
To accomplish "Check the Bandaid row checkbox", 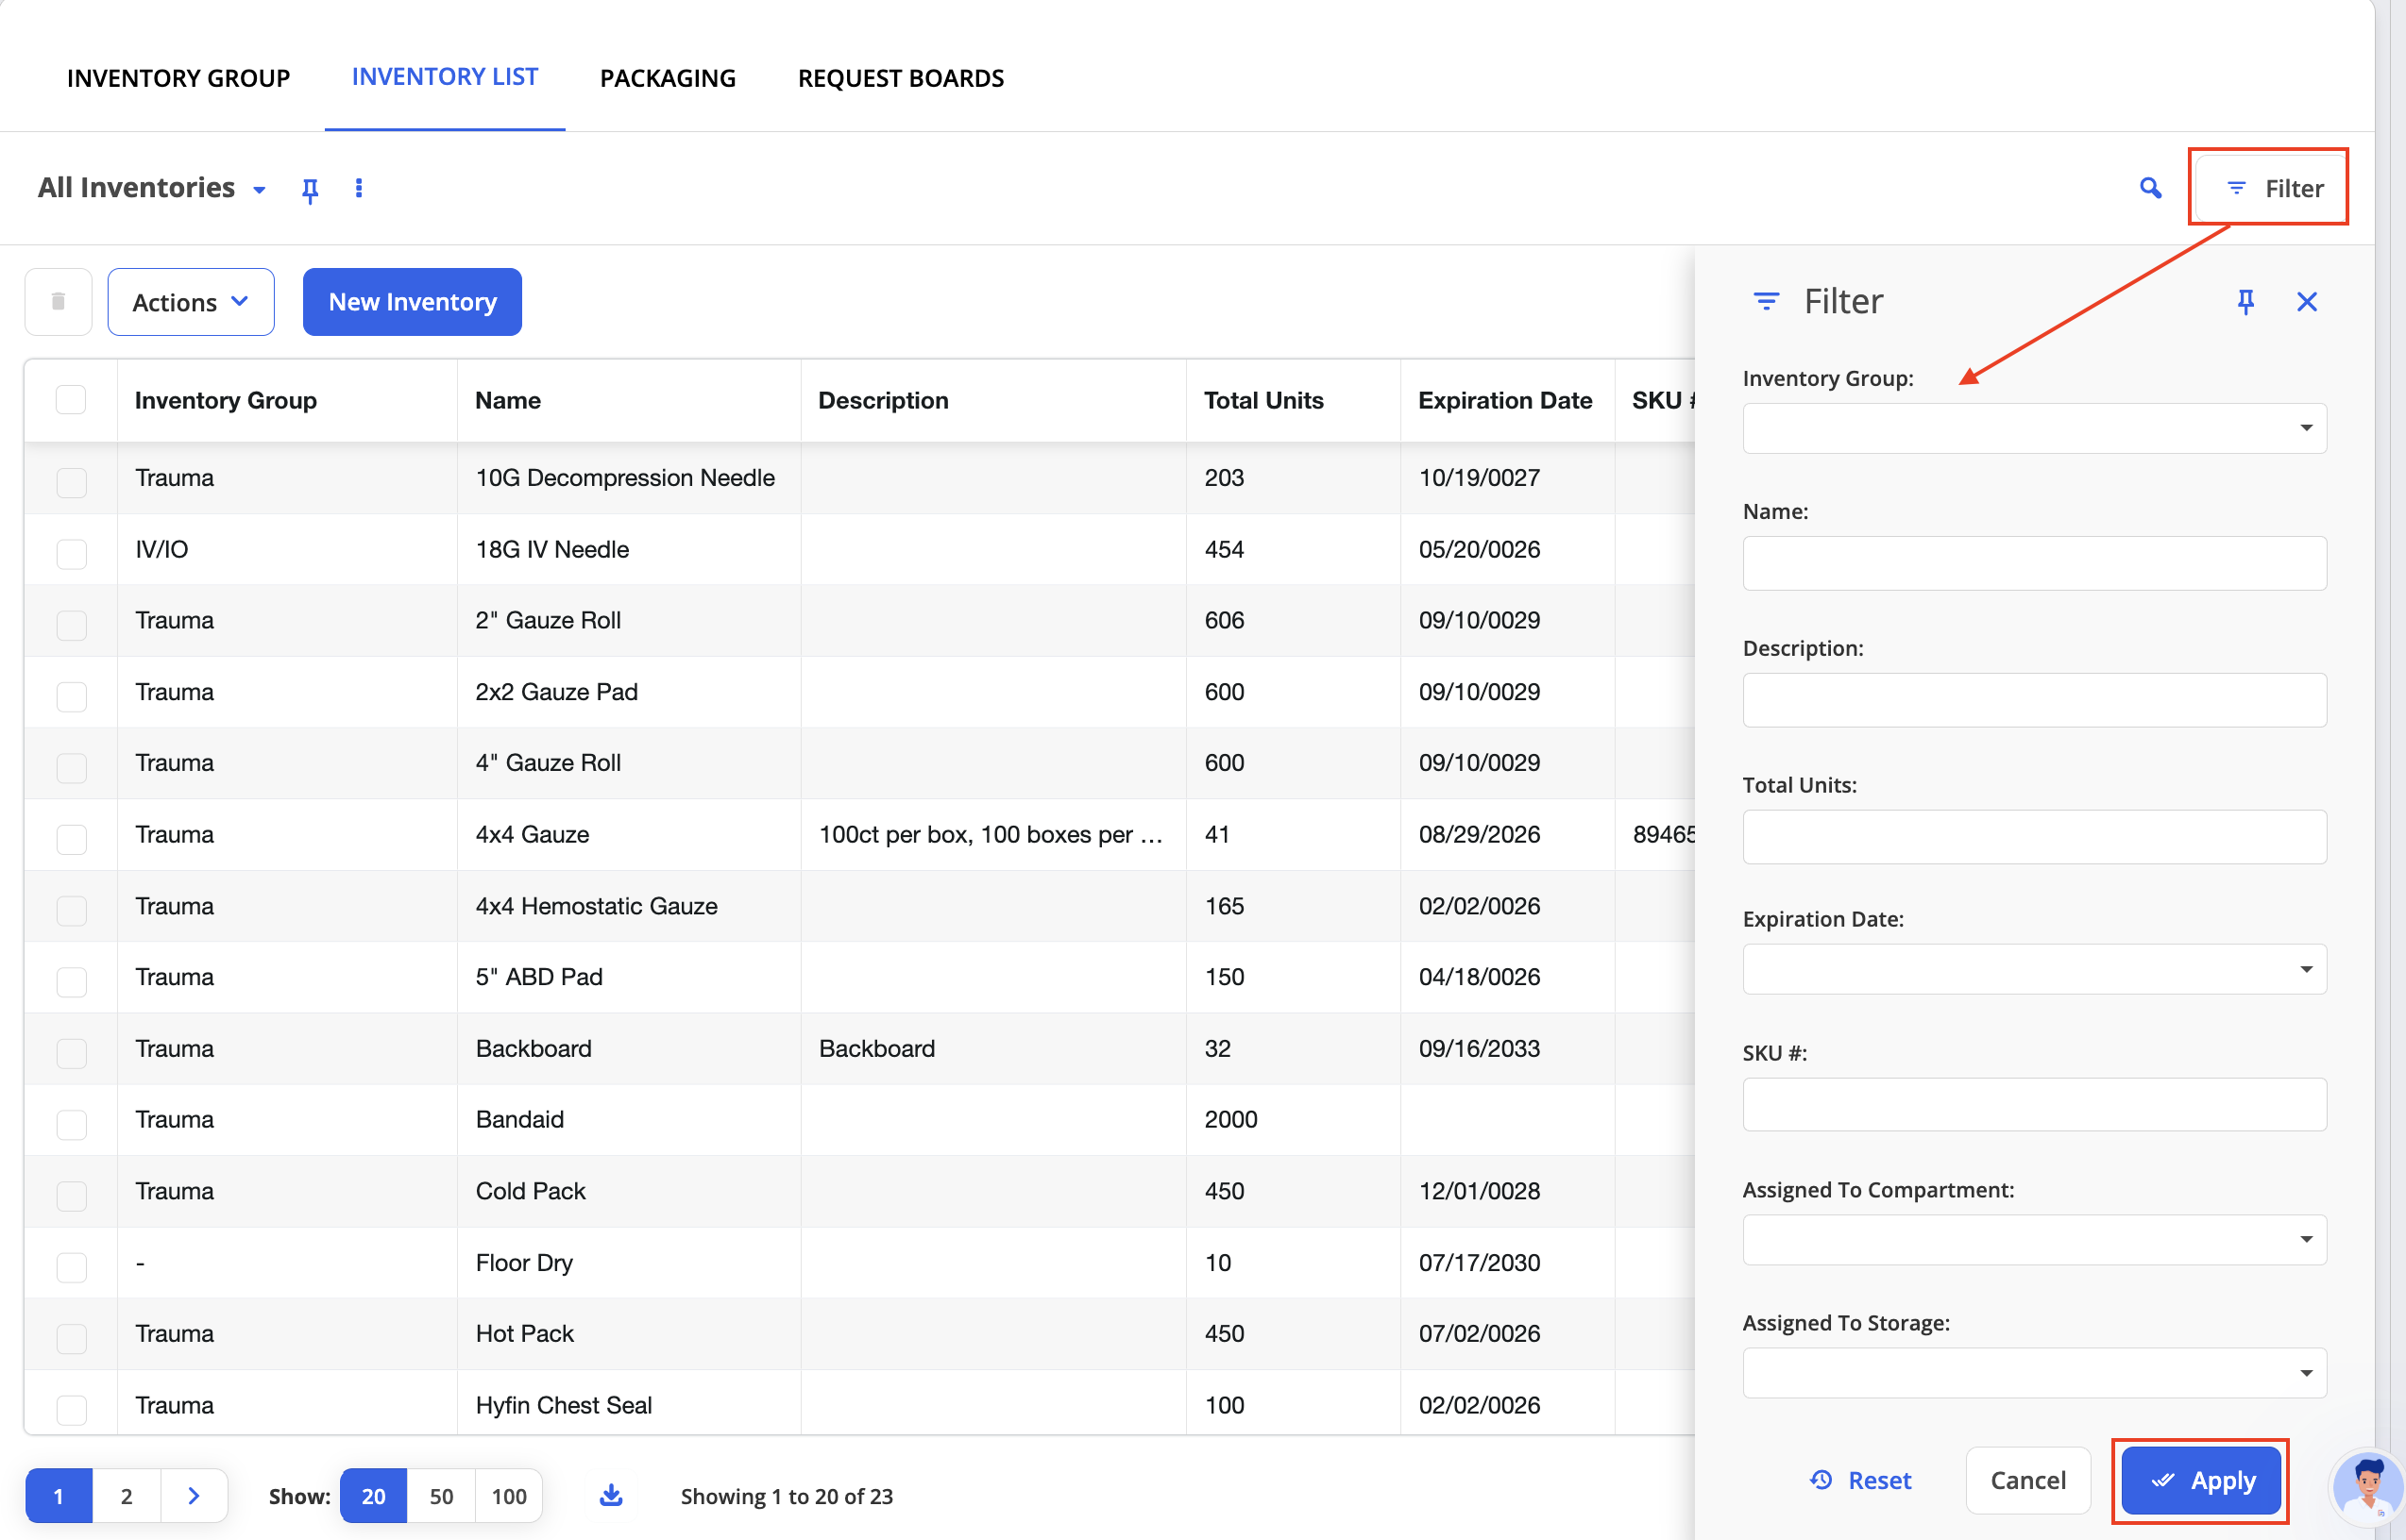I will point(72,1124).
